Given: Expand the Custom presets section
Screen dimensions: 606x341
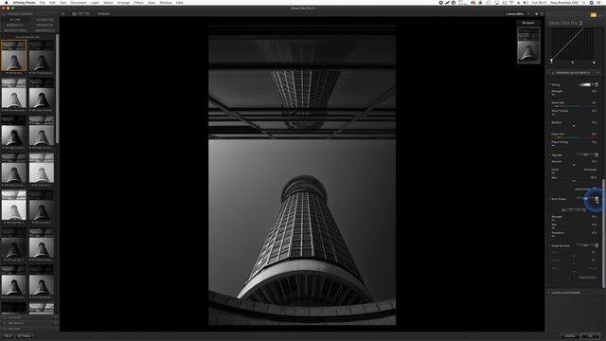Looking at the screenshot, I should [x=15, y=317].
